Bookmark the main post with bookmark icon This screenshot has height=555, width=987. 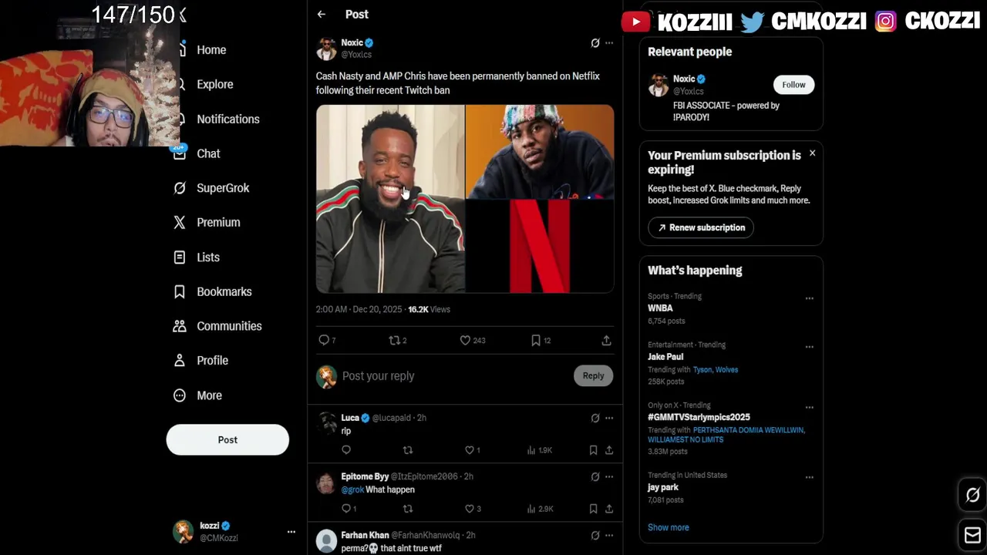pos(536,340)
